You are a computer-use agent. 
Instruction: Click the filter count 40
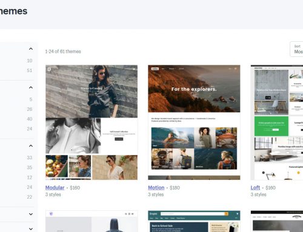[30, 119]
